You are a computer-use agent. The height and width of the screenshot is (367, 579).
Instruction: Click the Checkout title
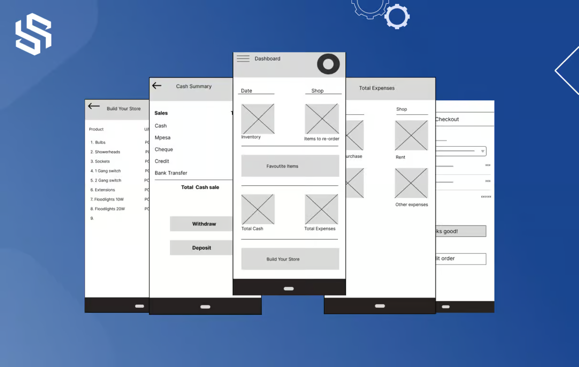tap(447, 119)
